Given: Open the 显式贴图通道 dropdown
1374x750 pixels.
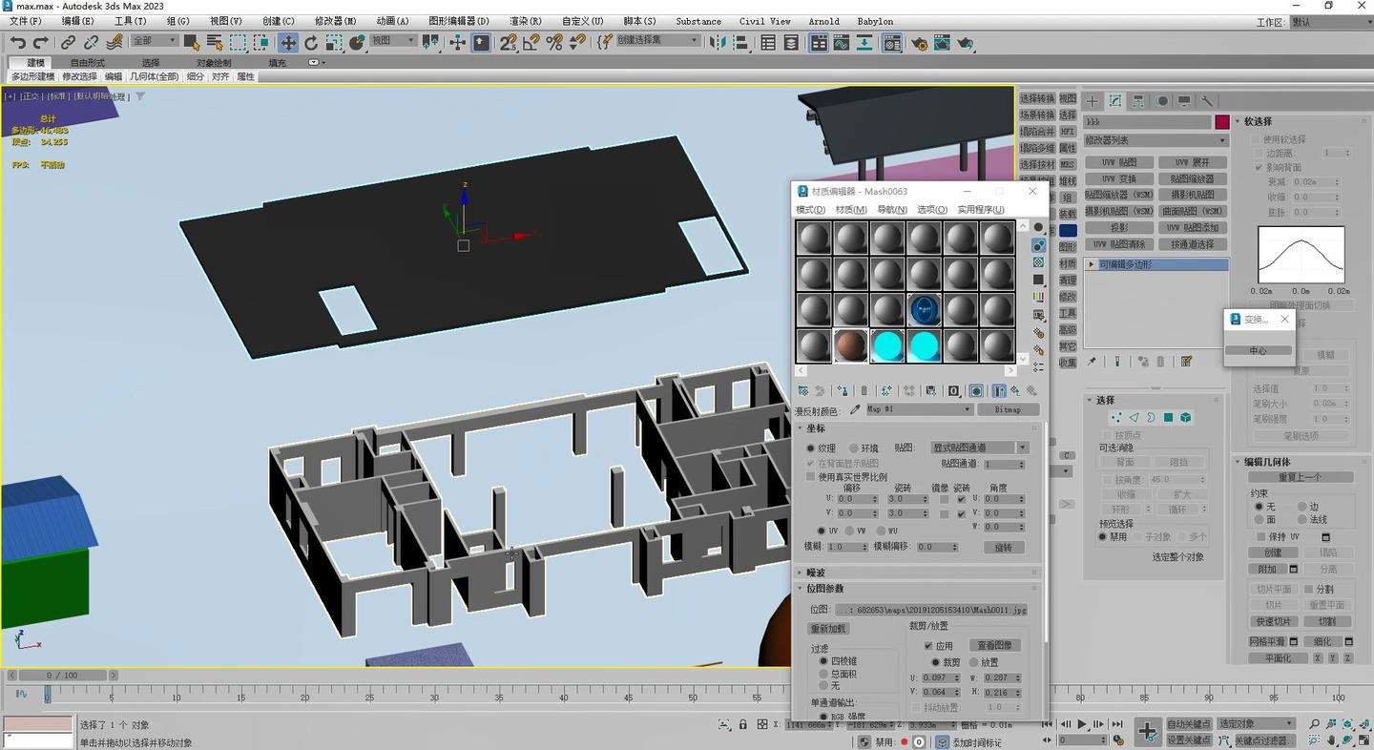Looking at the screenshot, I should [x=979, y=448].
